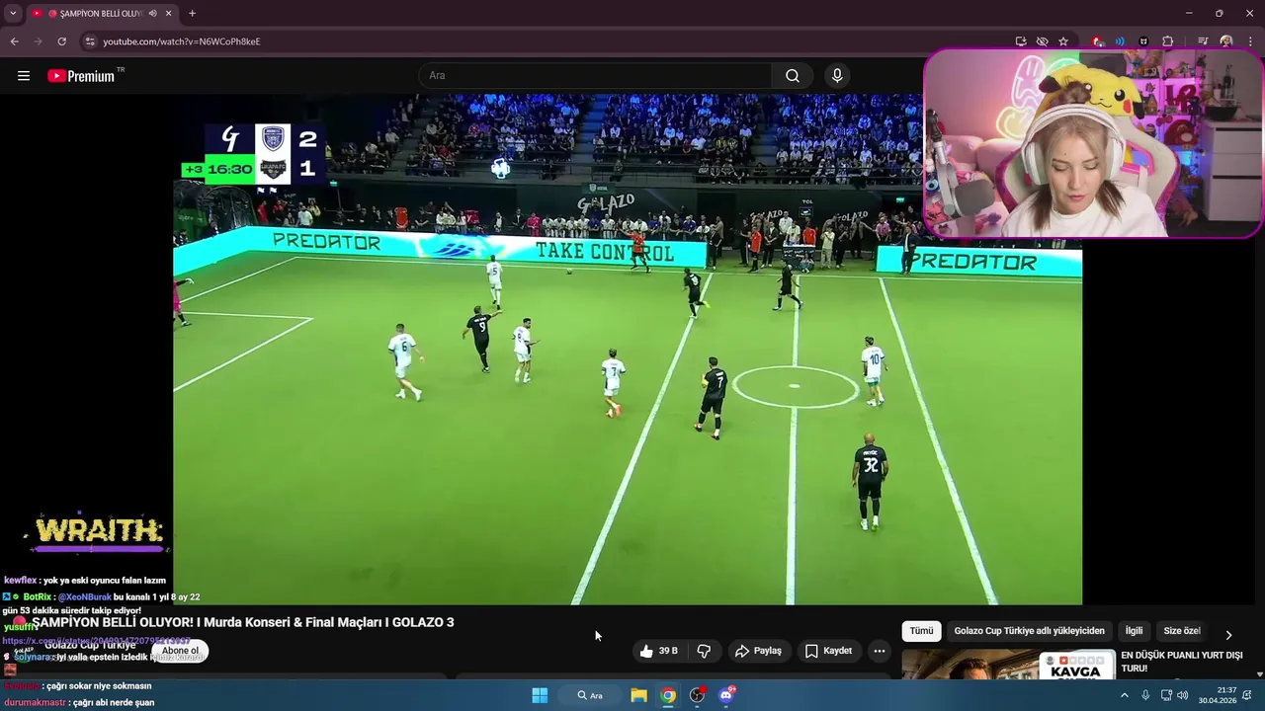Image resolution: width=1265 pixels, height=711 pixels.
Task: Share the video via Paylaş
Action: (758, 651)
